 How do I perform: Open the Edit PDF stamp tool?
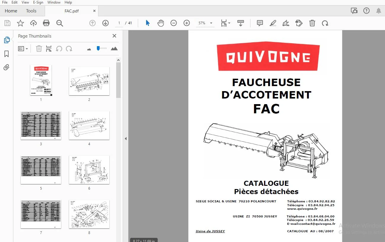(299, 23)
